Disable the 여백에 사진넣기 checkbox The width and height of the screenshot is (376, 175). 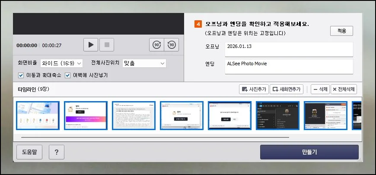68,75
